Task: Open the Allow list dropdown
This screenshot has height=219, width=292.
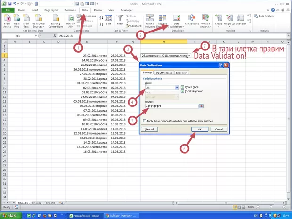Action: click(176, 87)
